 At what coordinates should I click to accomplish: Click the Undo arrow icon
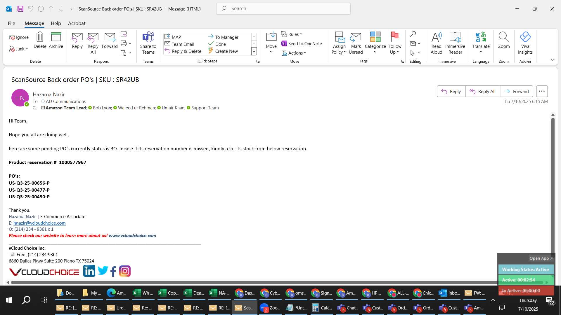[30, 9]
